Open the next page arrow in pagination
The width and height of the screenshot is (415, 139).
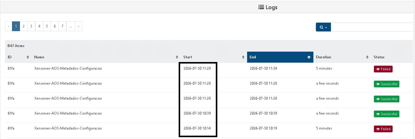pyautogui.click(x=79, y=26)
